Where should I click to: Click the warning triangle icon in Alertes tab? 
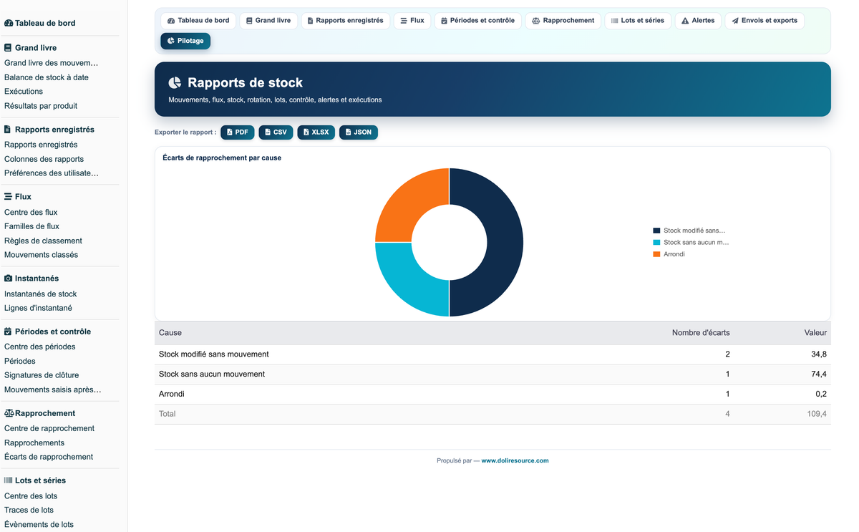685,21
